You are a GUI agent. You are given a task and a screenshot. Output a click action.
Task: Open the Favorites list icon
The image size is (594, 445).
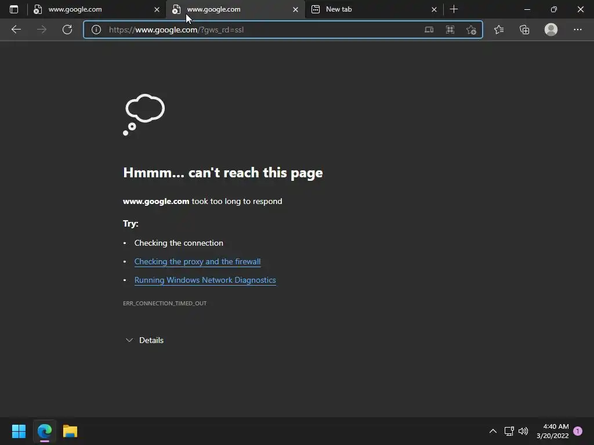[499, 30]
